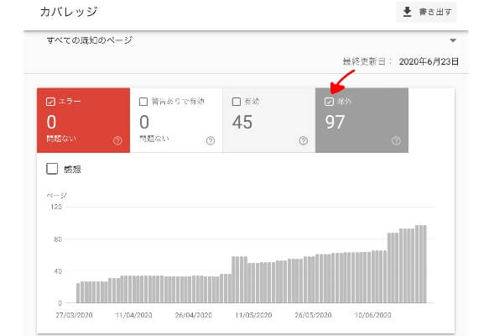This screenshot has height=336, width=484.
Task: Click 問題ない text on the red card
Action: 61,139
